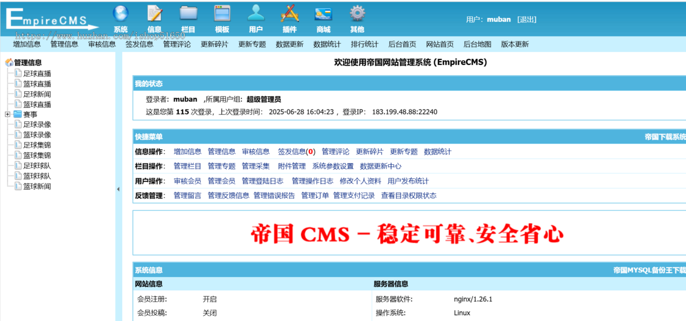Screen dimensions: 686x321
Task: Select 后台首页 in the top submenu bar
Action: 402,44
